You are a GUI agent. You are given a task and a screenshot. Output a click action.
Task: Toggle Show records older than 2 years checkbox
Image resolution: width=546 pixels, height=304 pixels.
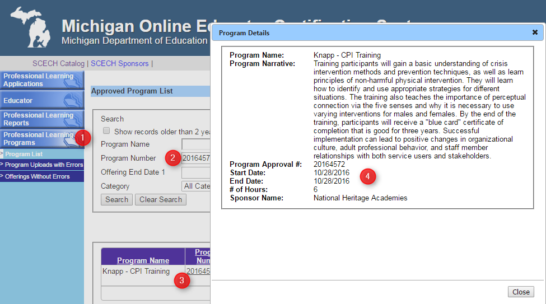coord(106,130)
